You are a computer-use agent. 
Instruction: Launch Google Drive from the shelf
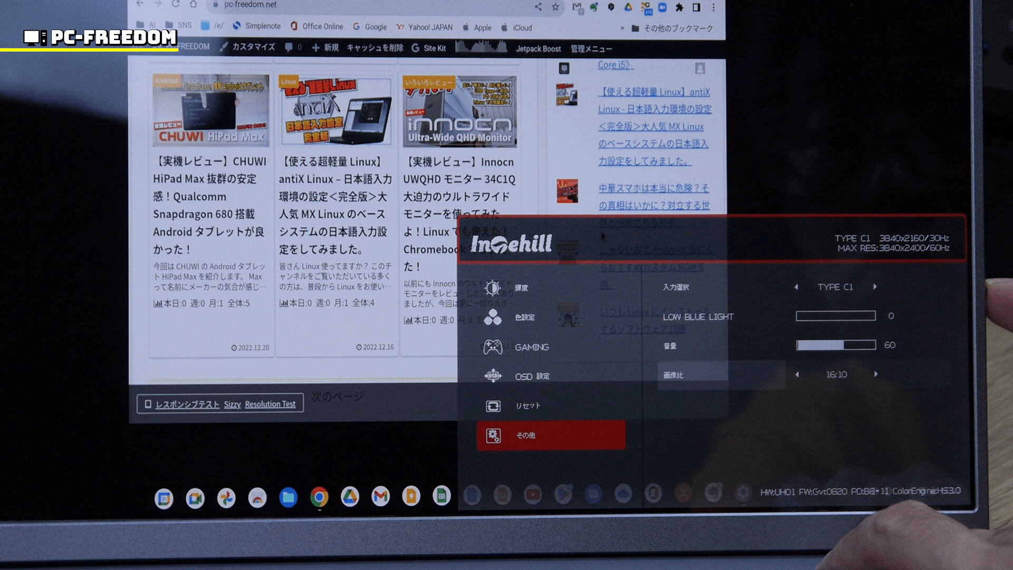coord(350,497)
